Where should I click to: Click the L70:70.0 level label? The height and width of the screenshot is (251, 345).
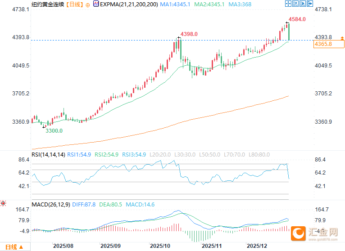[234, 154]
